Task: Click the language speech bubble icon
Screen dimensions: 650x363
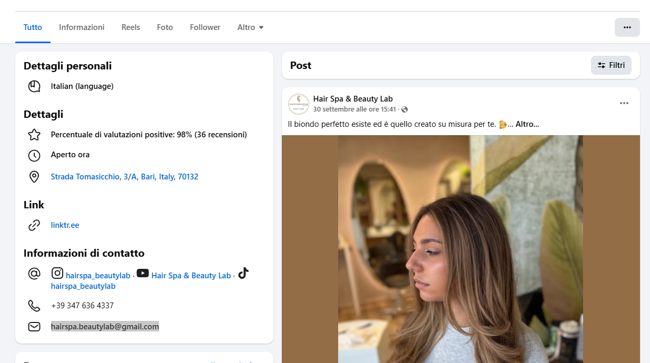Action: [34, 86]
